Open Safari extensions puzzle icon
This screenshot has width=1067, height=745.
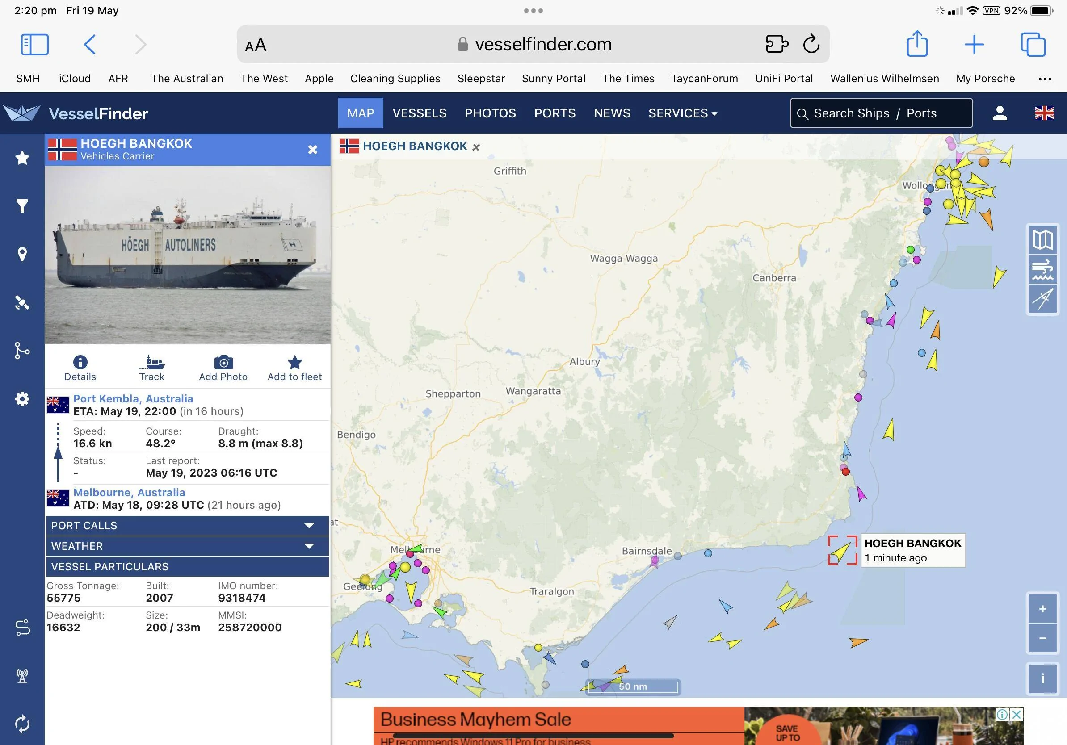[777, 44]
